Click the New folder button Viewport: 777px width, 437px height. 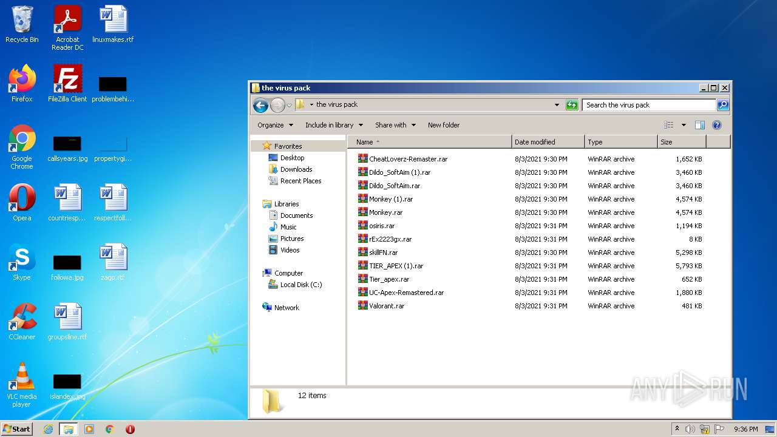(x=444, y=125)
